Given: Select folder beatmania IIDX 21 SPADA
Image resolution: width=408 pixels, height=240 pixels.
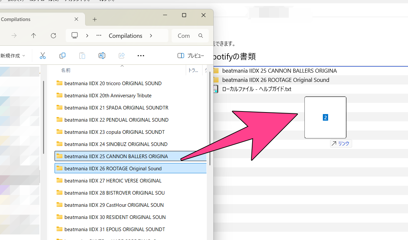Looking at the screenshot, I should click(131, 108).
